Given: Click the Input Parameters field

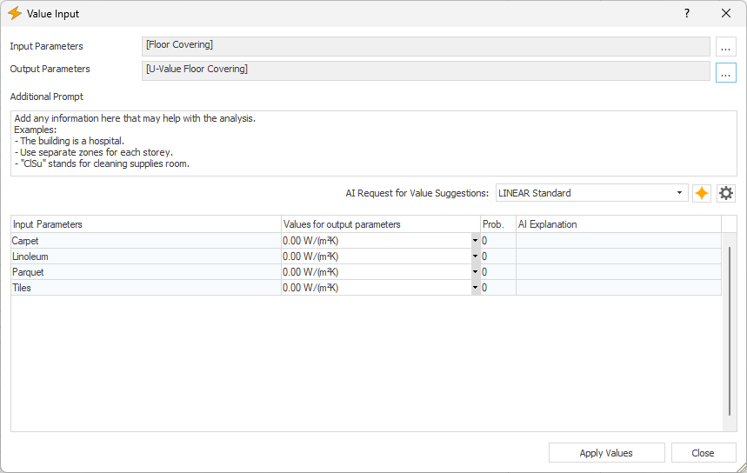Looking at the screenshot, I should (x=425, y=46).
